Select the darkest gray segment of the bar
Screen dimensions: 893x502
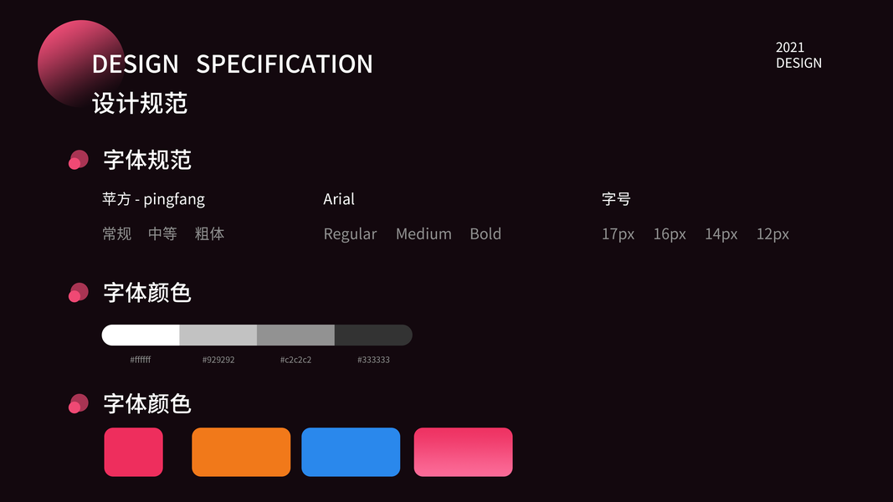click(x=372, y=335)
